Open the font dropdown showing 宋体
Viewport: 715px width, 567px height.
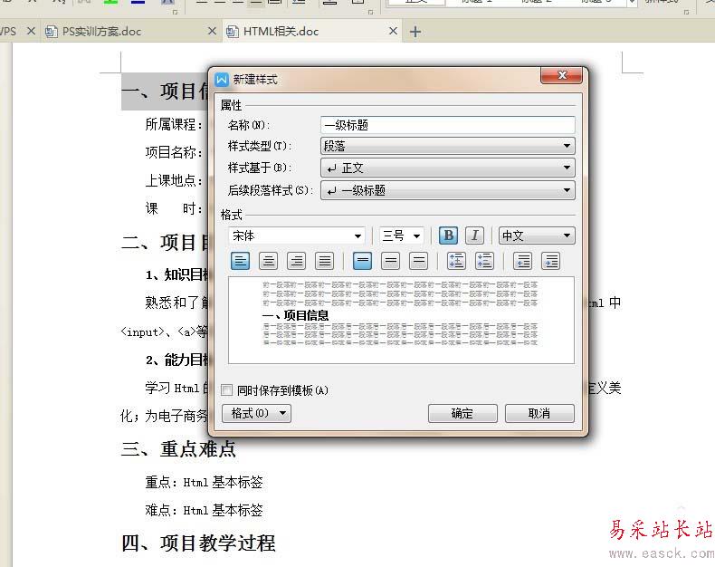click(x=297, y=236)
